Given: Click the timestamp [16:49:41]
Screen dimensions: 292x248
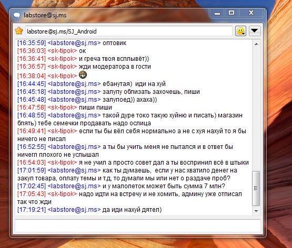Looking at the screenshot, I should (x=32, y=131).
